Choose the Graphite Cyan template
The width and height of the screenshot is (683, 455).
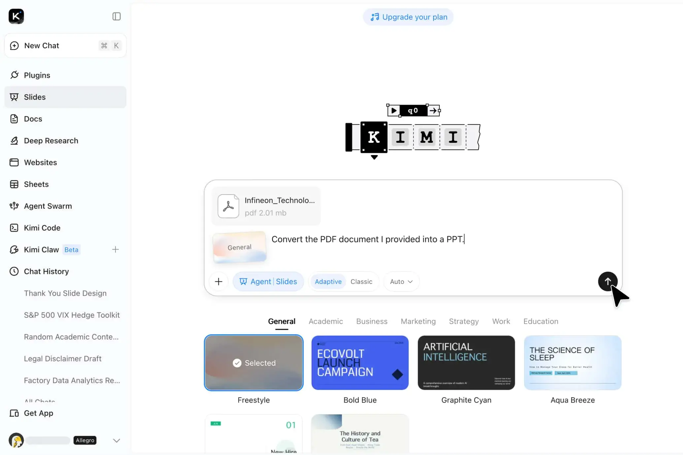[x=466, y=363]
